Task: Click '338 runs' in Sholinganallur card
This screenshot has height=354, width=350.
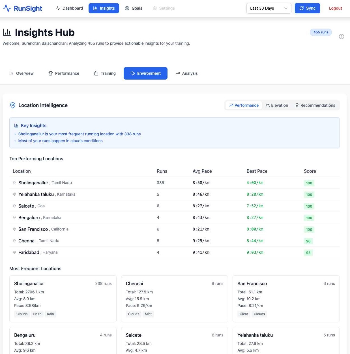Action: tap(103, 283)
